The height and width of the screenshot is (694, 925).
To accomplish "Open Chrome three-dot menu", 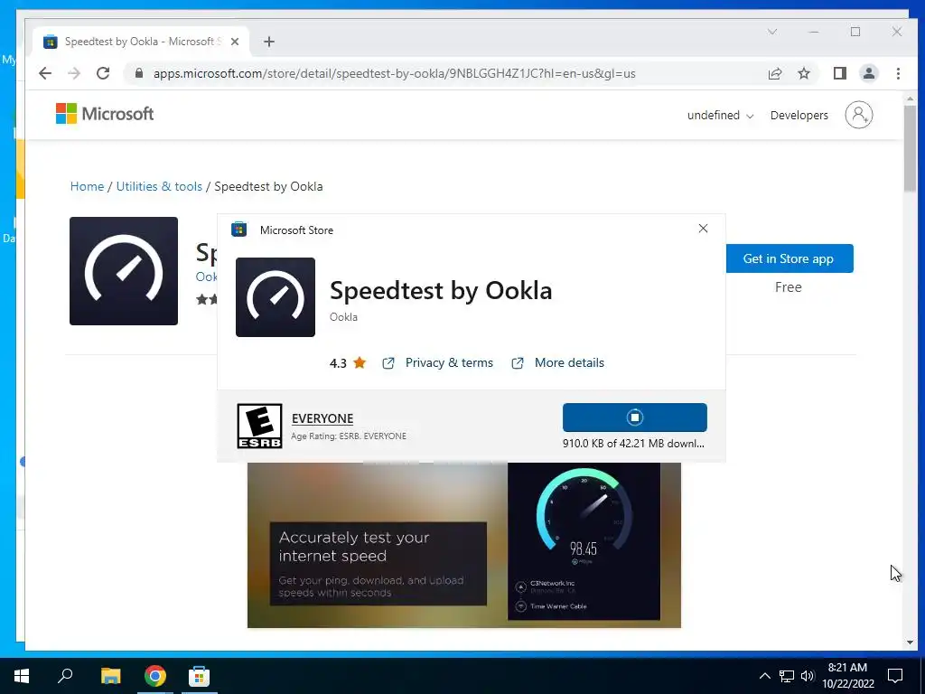I will pos(898,73).
